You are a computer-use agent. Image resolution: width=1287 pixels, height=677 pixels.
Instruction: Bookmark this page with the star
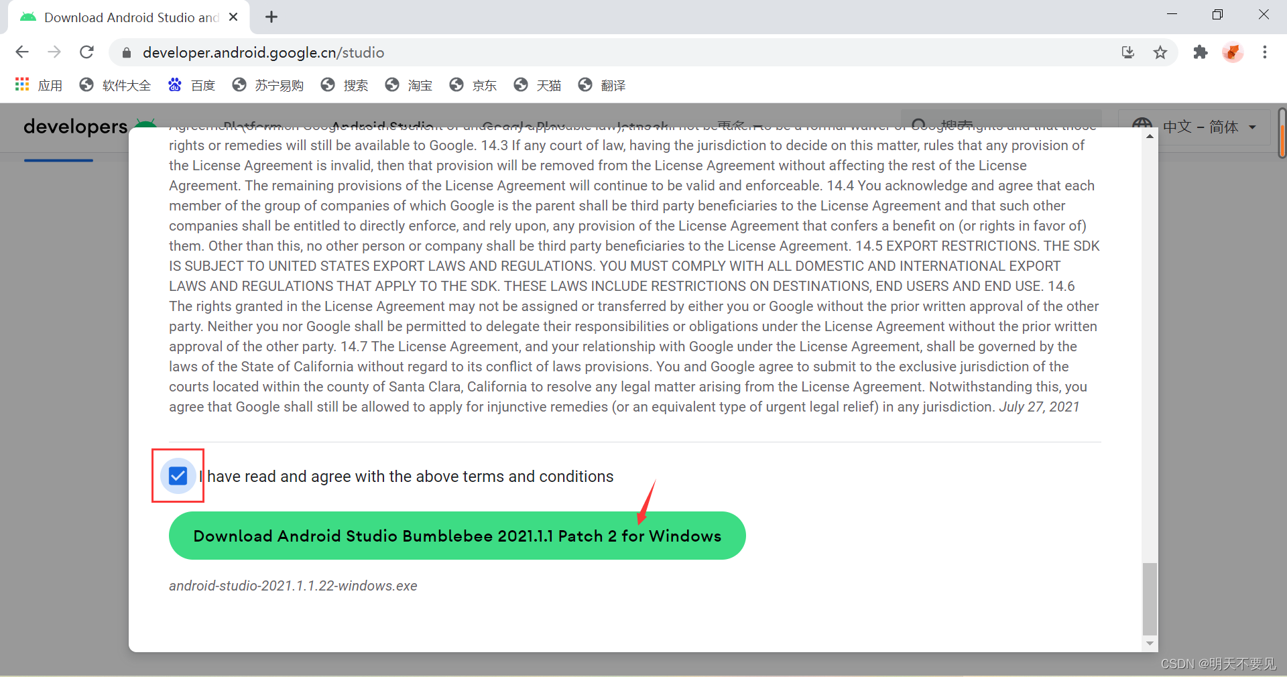[1160, 52]
